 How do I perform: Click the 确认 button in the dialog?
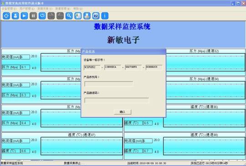[x=123, y=112]
